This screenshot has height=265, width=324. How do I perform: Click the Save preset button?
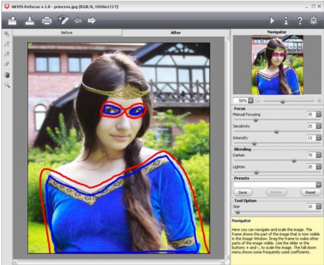click(x=243, y=192)
